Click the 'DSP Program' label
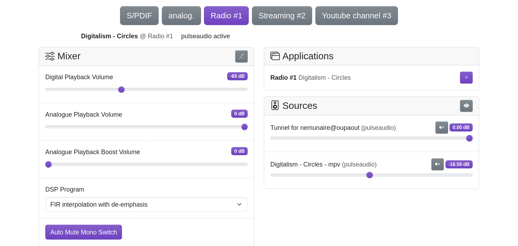 tap(65, 189)
